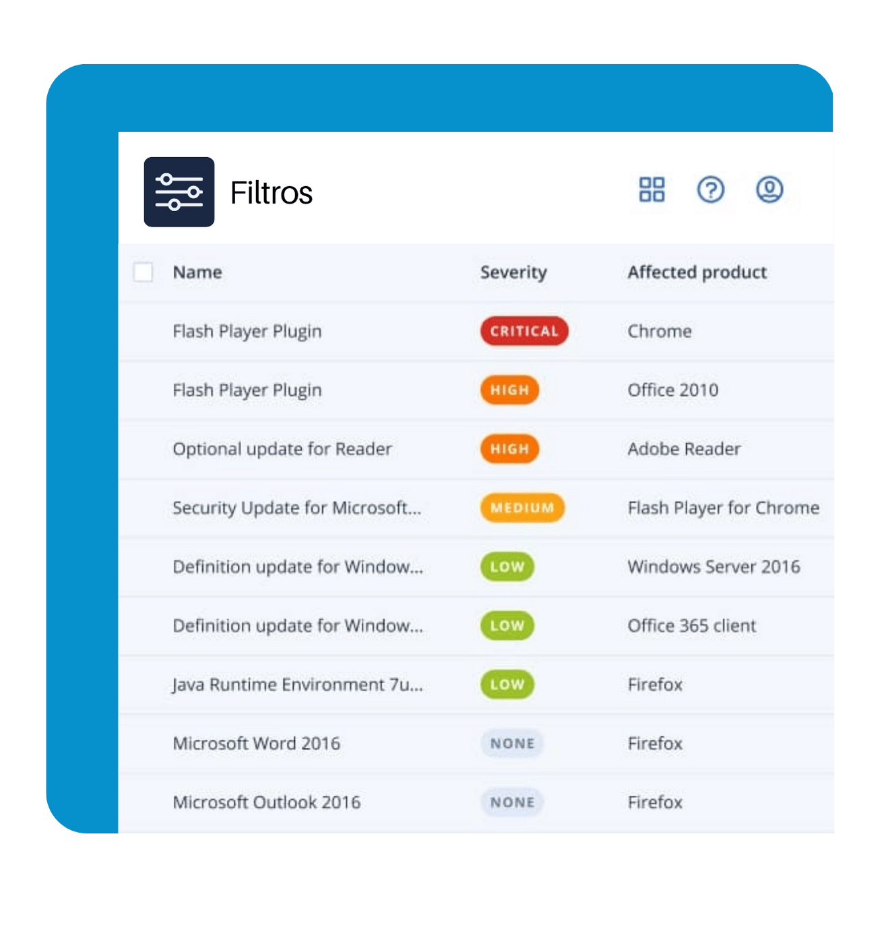
Task: Open the help question mark icon
Action: [711, 189]
